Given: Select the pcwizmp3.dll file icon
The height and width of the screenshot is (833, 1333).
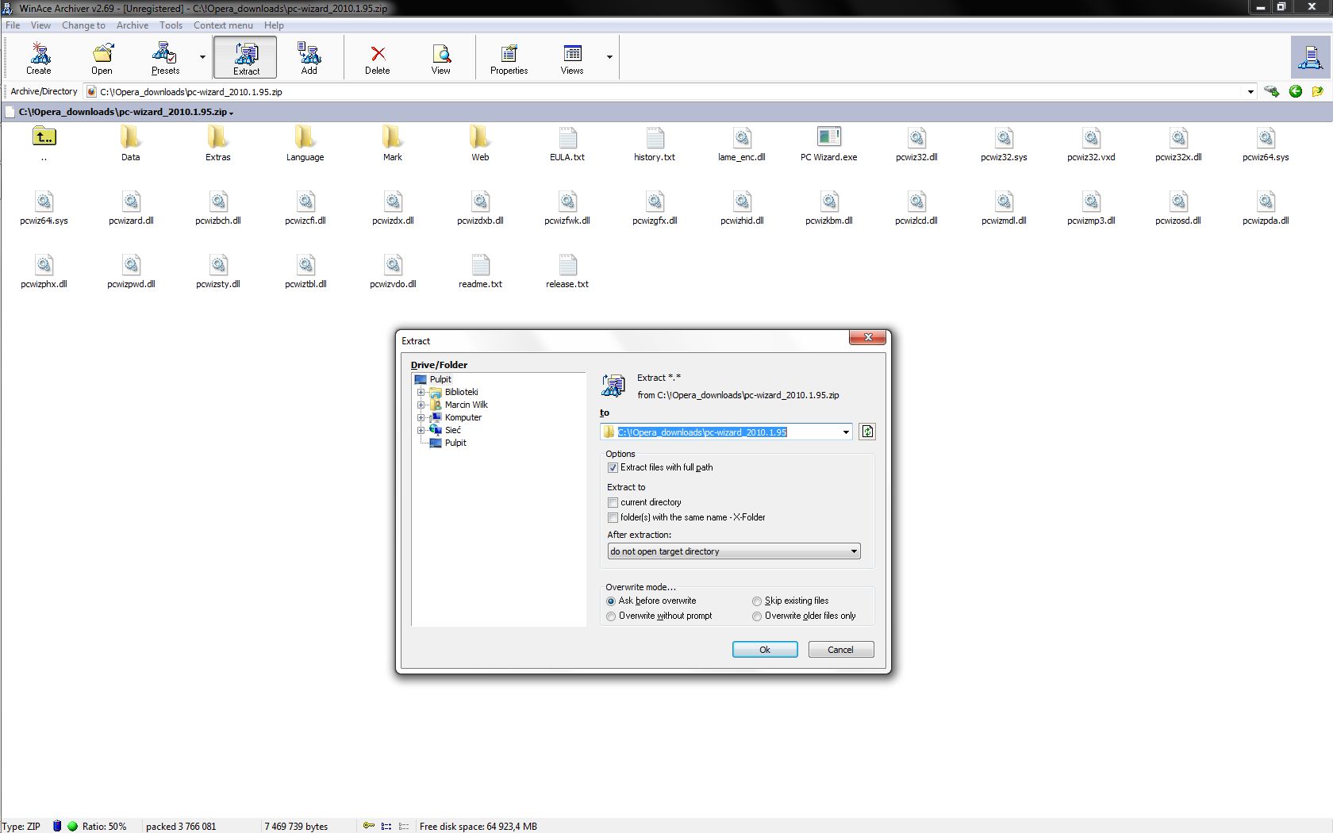Looking at the screenshot, I should coord(1091,201).
